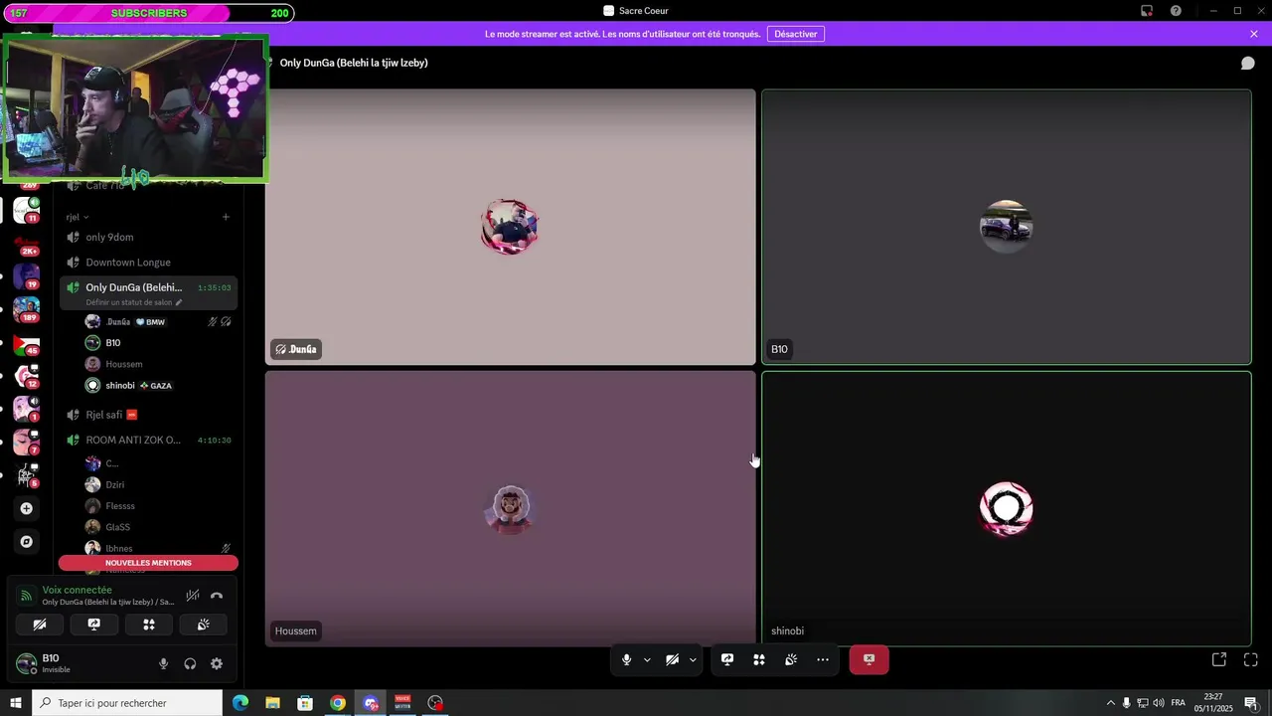Open the server with the 12 badge

click(27, 376)
